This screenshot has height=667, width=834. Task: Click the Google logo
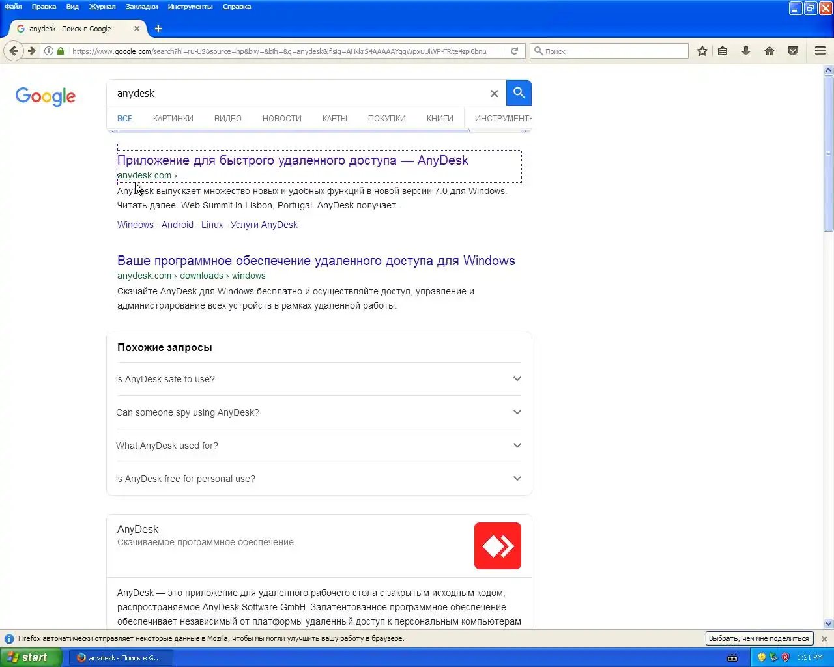[46, 96]
